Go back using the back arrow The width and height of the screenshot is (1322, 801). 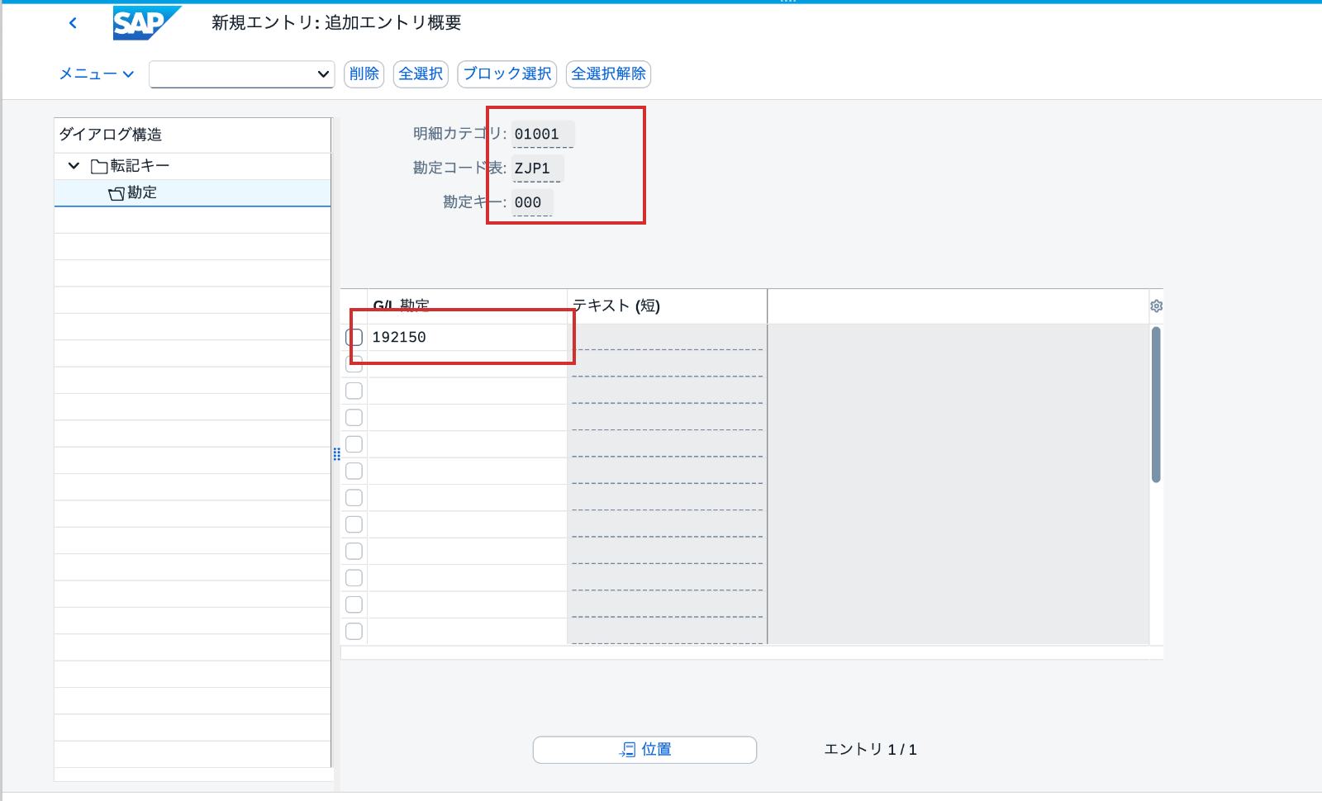[x=73, y=23]
